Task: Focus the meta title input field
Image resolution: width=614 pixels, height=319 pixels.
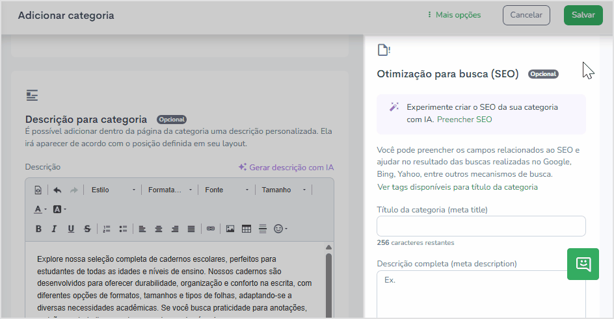Action: point(481,226)
